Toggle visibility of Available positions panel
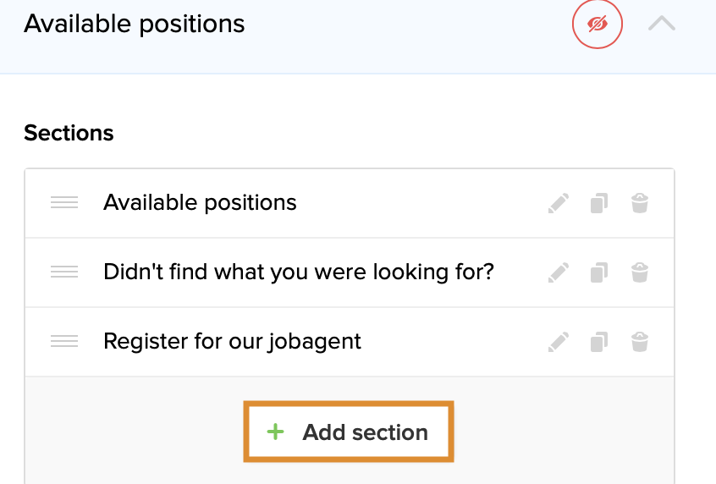 [598, 25]
